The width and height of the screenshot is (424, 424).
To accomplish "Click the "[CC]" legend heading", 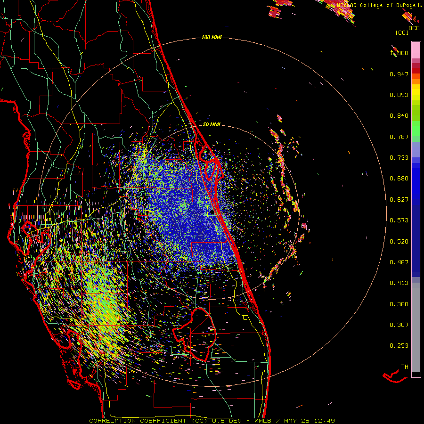I will (x=402, y=33).
